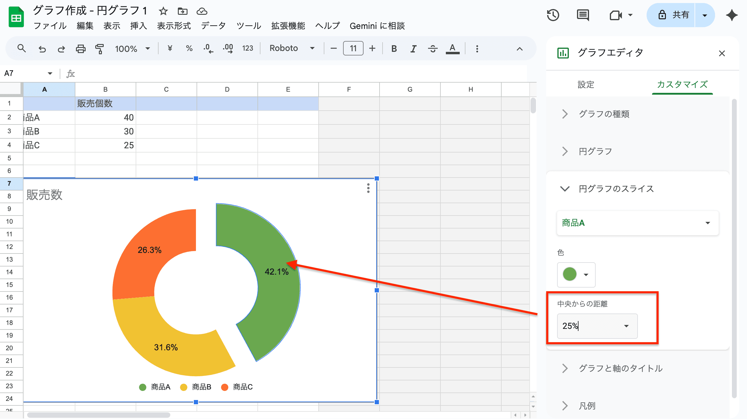Star this spreadsheet document
This screenshot has width=747, height=419.
pyautogui.click(x=163, y=11)
